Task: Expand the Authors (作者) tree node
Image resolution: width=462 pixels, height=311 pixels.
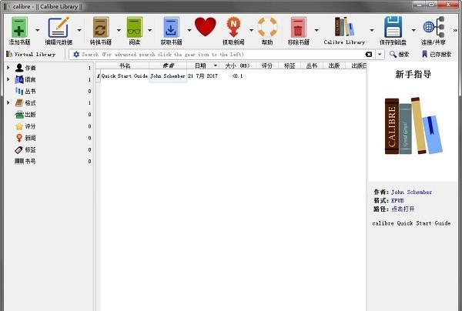Action: click(x=8, y=68)
